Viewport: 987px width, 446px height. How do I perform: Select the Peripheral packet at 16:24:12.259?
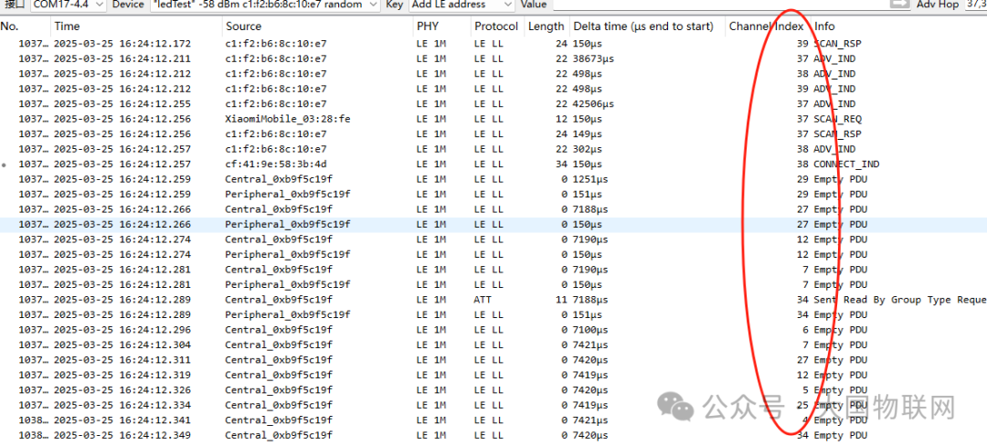point(493,195)
